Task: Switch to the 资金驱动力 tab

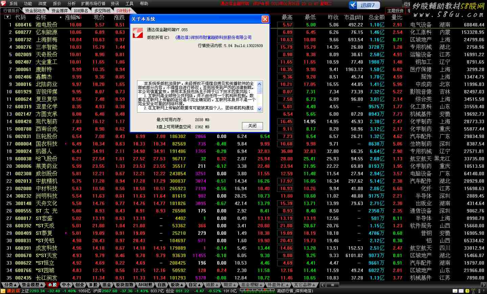Action: click(x=35, y=10)
